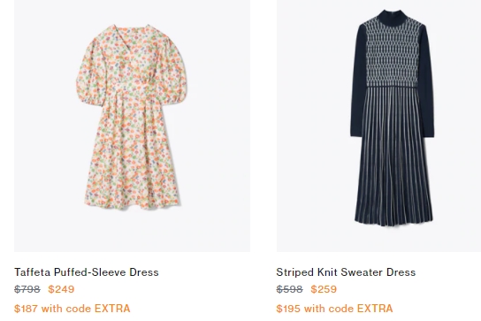Screen dimensions: 481x321
Task: Select the crossed-out $598 original price
Action: tap(290, 289)
